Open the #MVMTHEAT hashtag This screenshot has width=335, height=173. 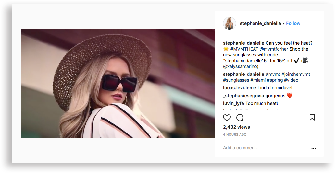(244, 49)
